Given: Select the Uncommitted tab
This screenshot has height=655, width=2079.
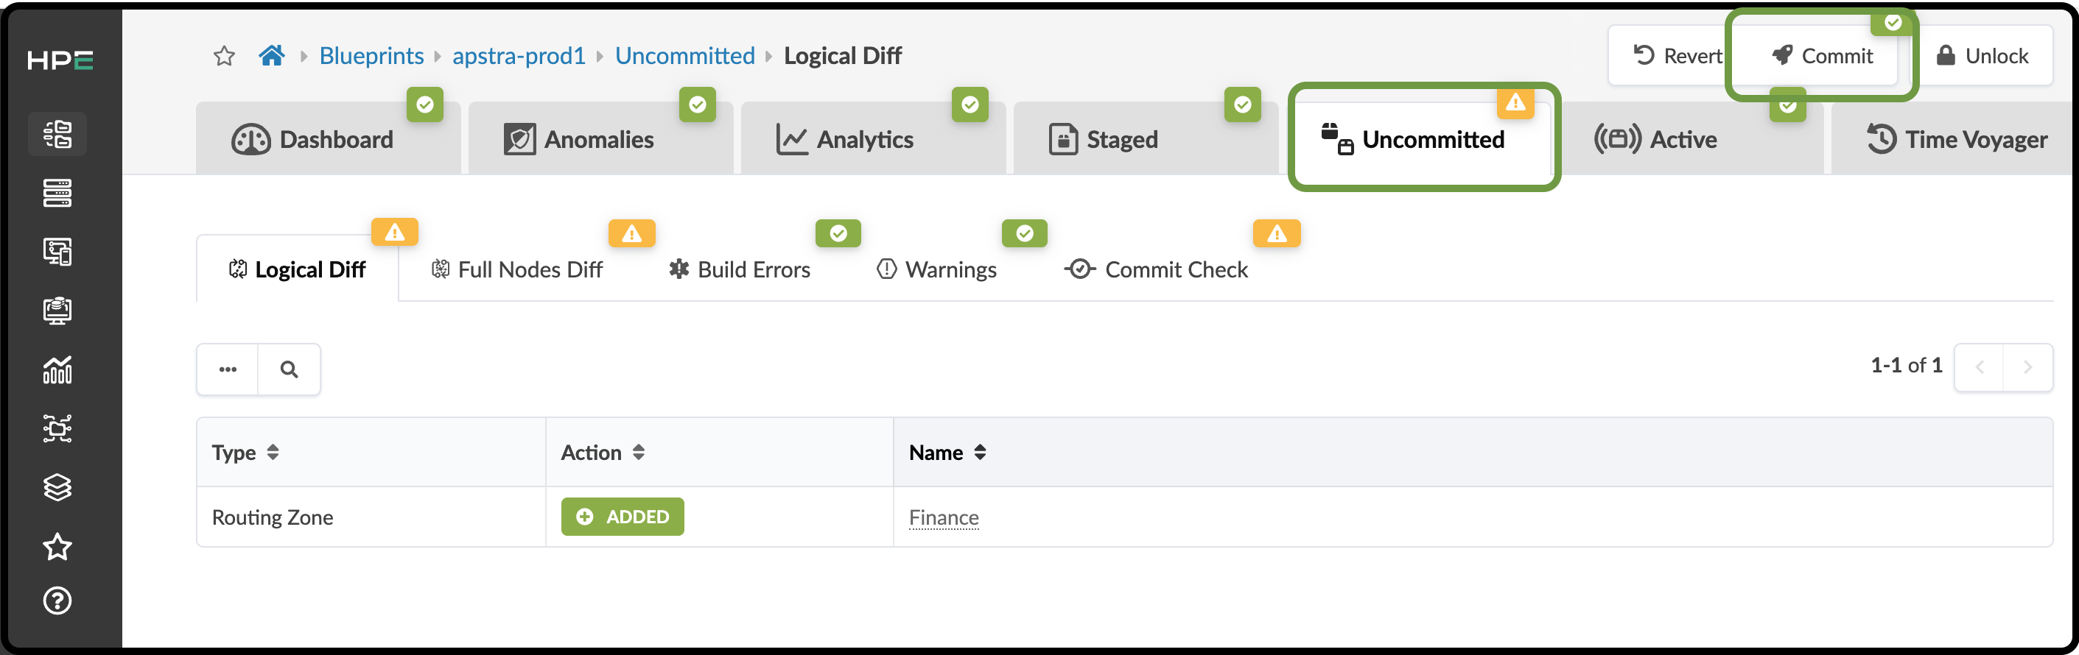Looking at the screenshot, I should pos(1422,139).
